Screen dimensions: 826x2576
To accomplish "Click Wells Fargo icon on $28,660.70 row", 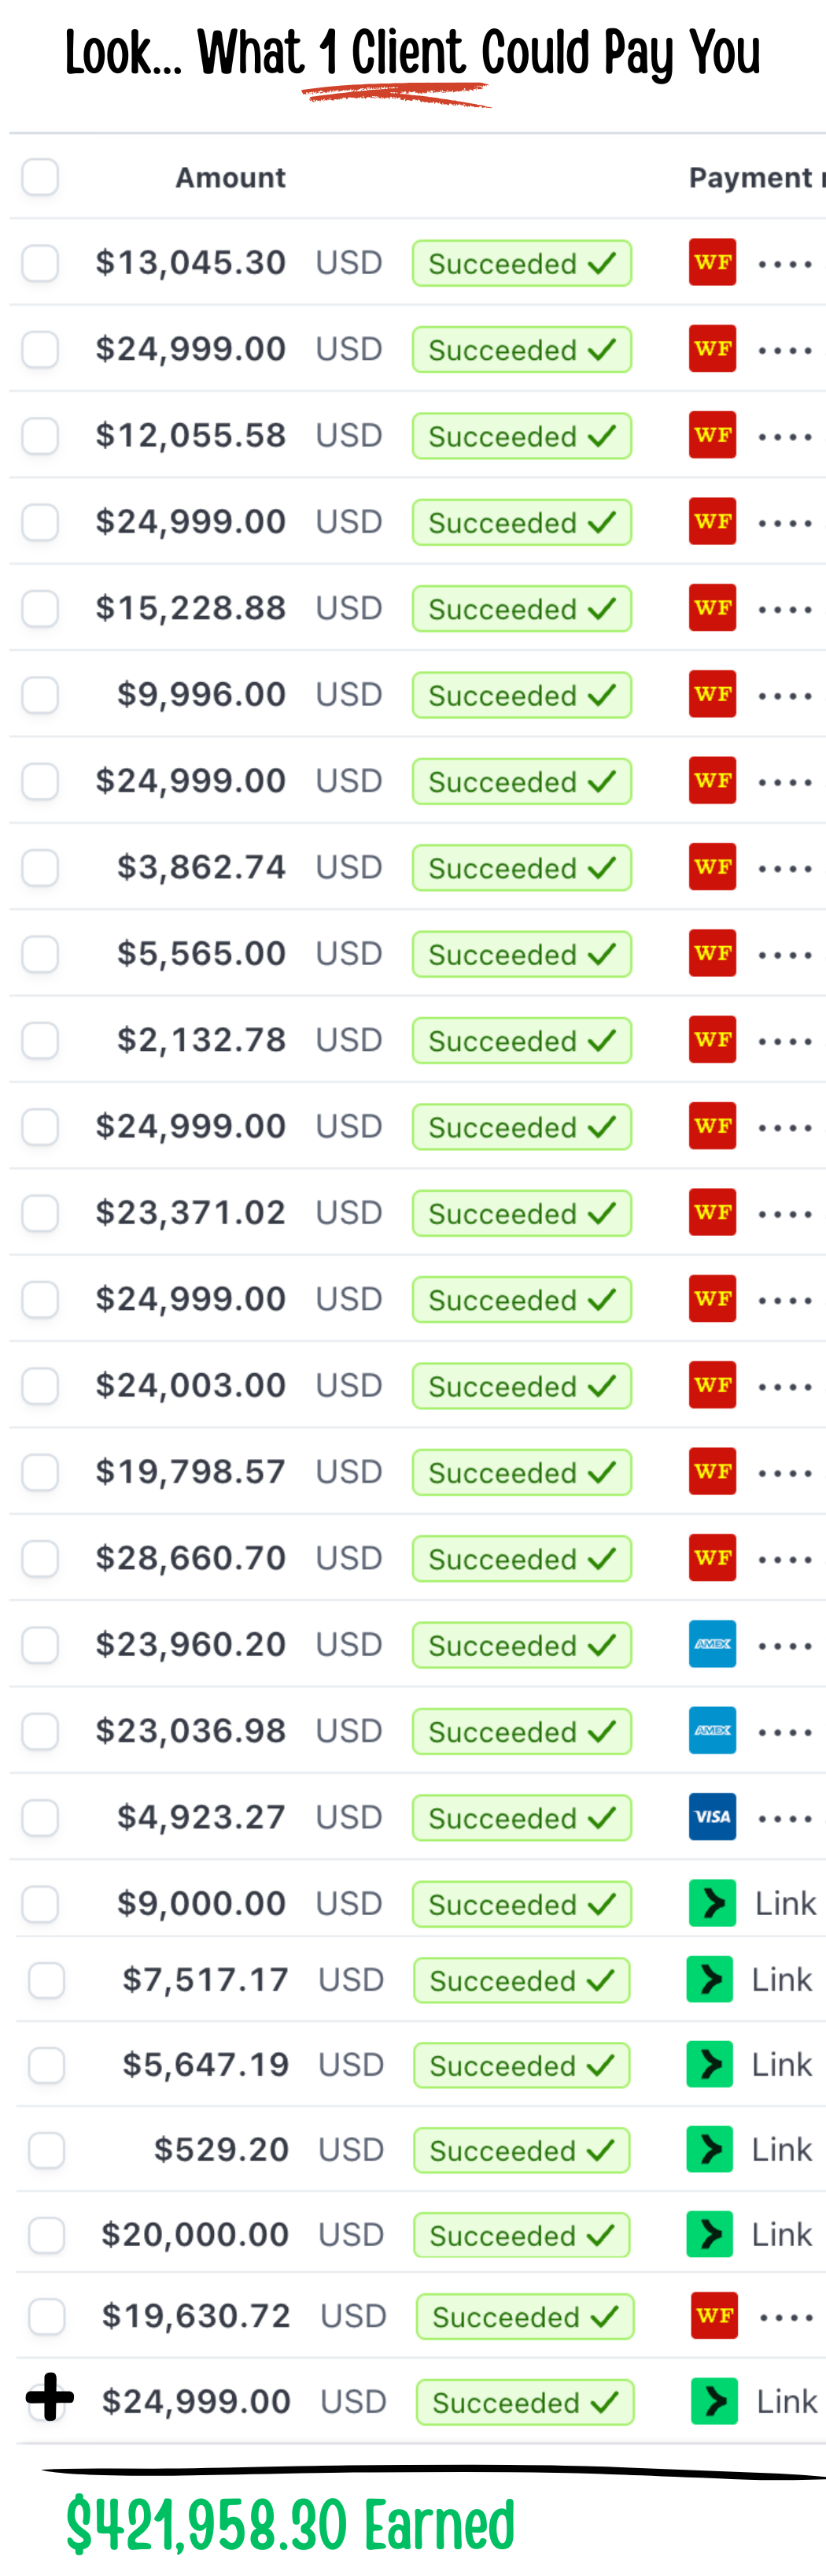I will point(712,1557).
